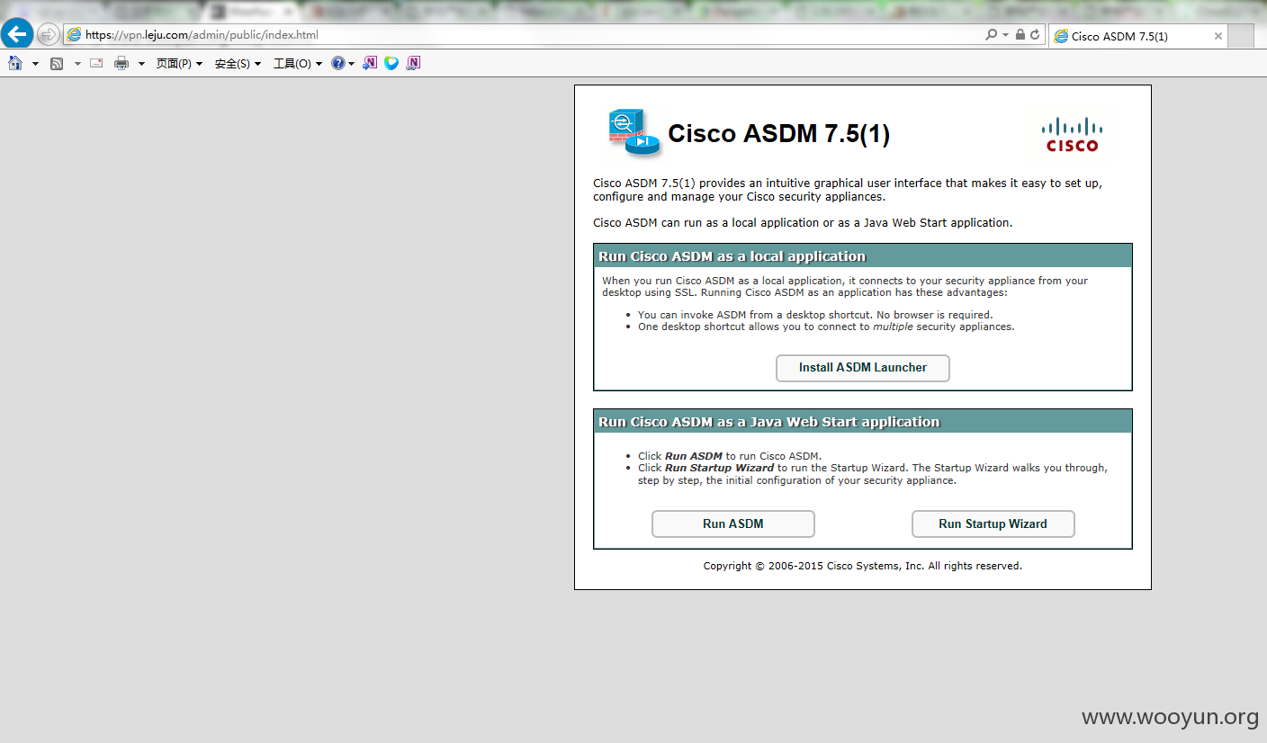This screenshot has width=1267, height=743.
Task: Click the ASDM firewall appliance logo
Action: click(634, 132)
